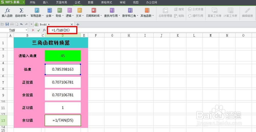The height and width of the screenshot is (132, 256).
Task: Select column header K
Action: click(x=178, y=35)
